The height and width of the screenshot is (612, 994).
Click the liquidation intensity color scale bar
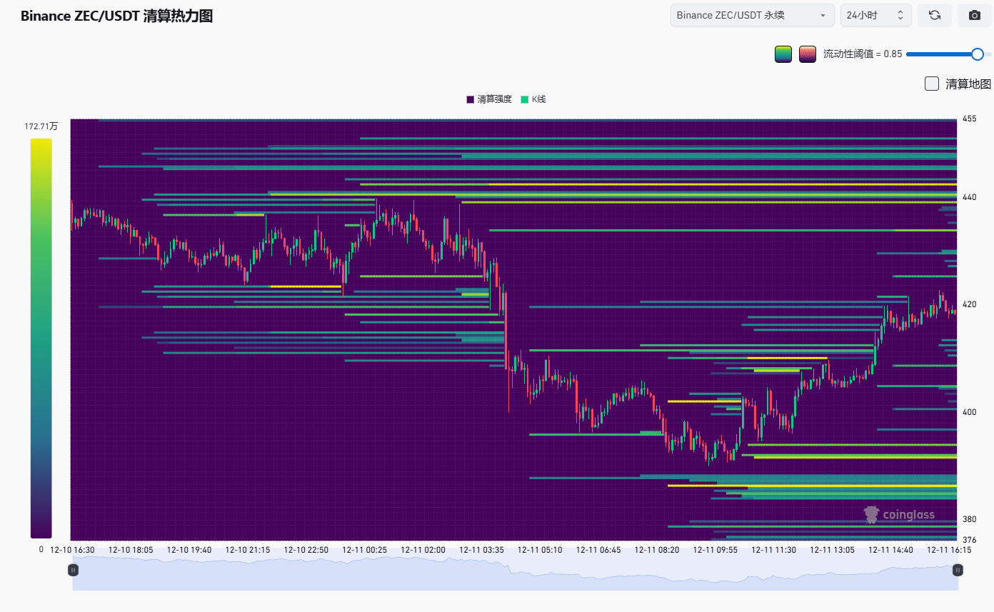41,338
